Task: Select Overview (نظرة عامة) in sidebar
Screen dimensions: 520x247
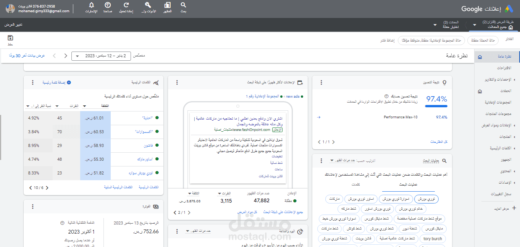Action: [x=497, y=57]
